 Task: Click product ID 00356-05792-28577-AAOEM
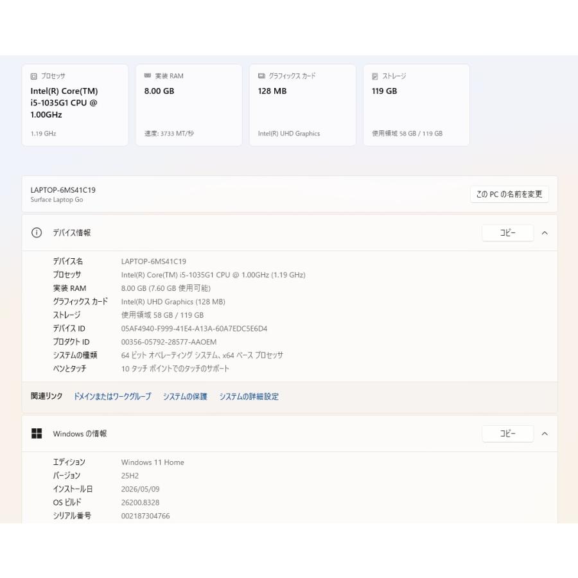(x=169, y=342)
